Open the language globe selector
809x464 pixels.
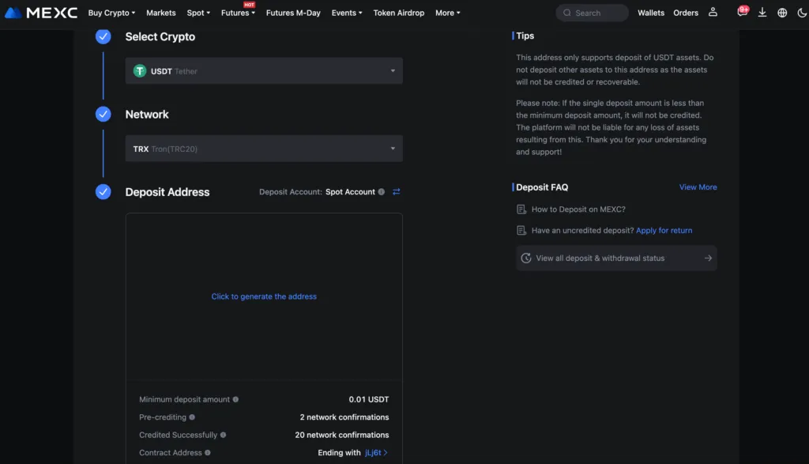pos(781,13)
